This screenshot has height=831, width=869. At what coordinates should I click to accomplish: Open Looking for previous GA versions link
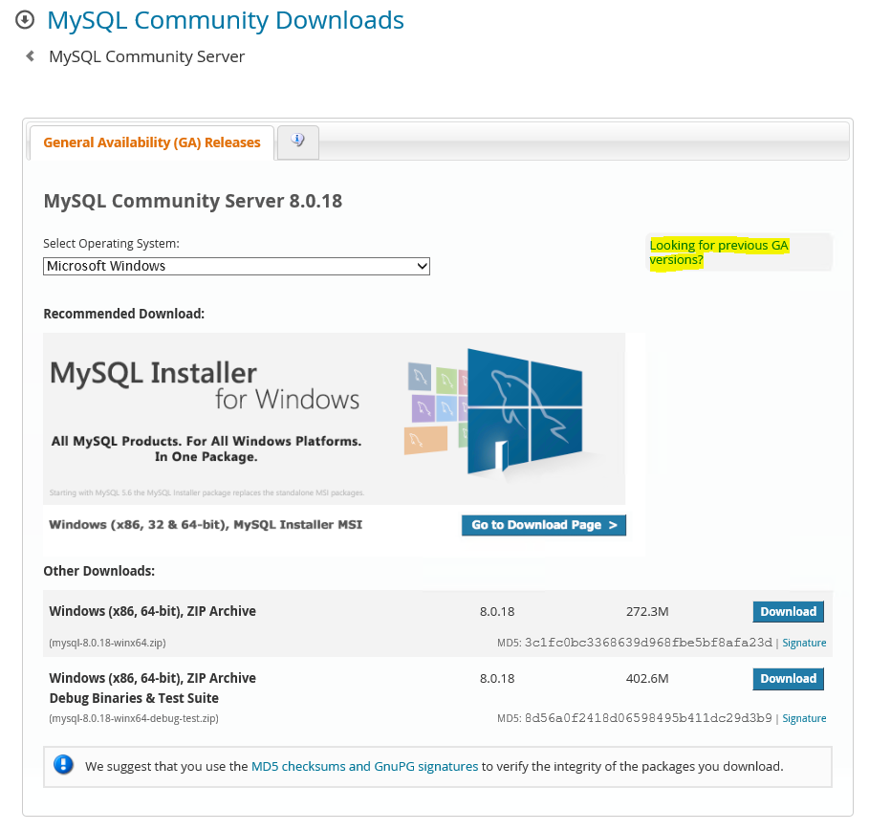click(x=719, y=252)
